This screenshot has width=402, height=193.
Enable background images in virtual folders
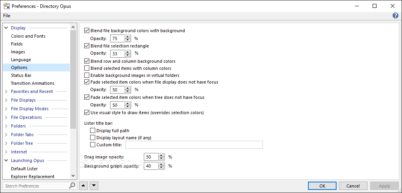[x=87, y=75]
